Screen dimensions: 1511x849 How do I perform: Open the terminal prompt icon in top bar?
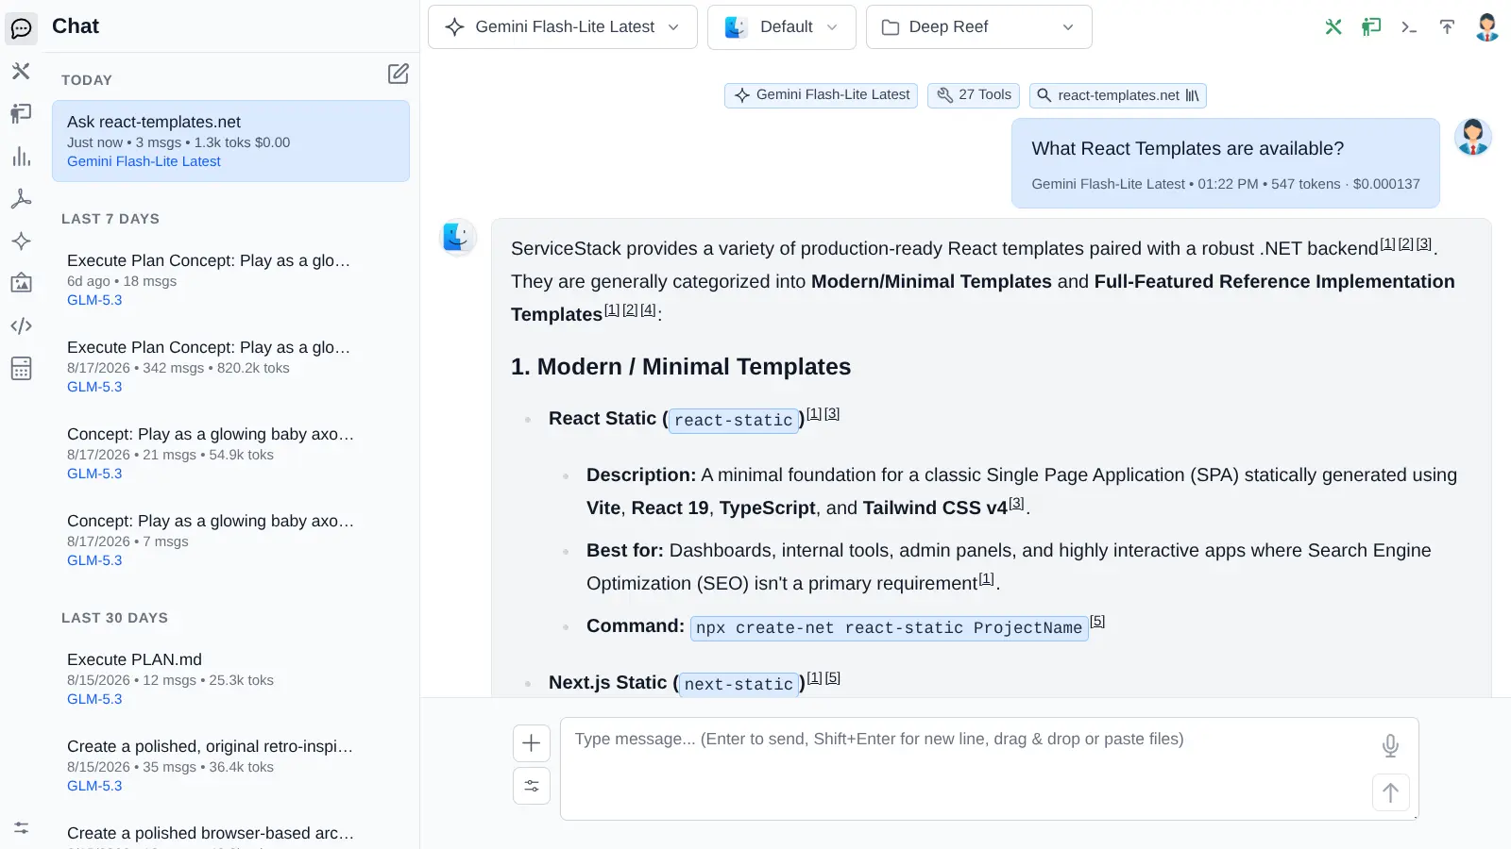[x=1409, y=26]
